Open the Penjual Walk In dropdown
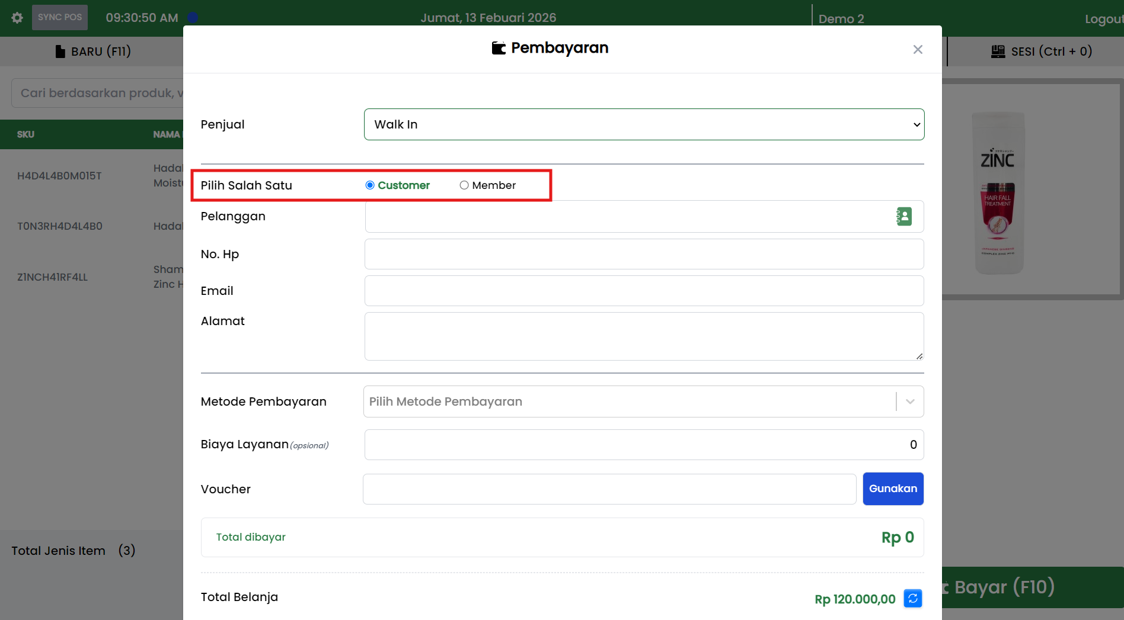Image resolution: width=1124 pixels, height=620 pixels. pos(644,124)
